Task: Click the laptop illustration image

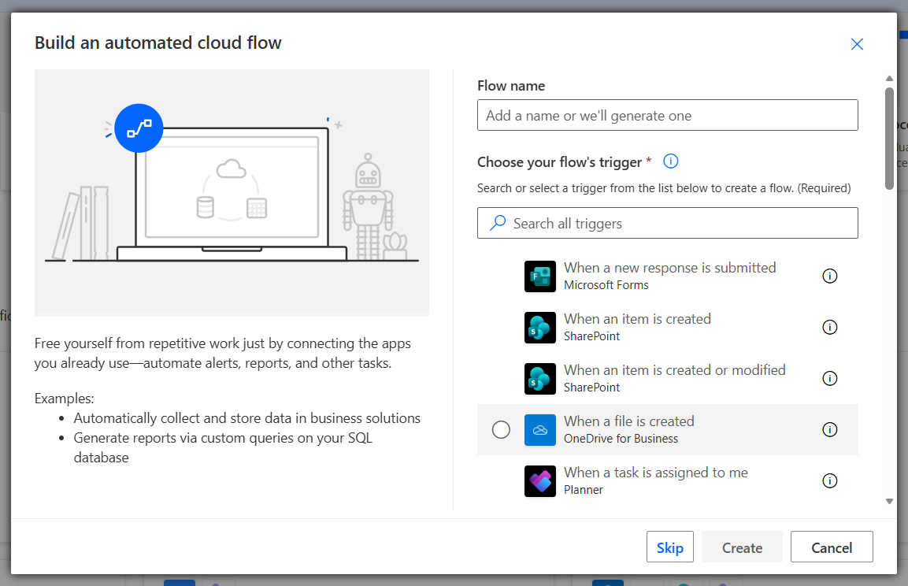Action: (x=232, y=193)
